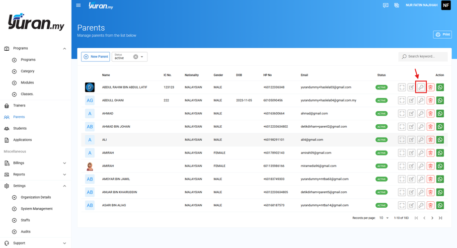The image size is (457, 248).
Task: Expand view of Ahmad Bin Johan row
Action: tap(402, 127)
